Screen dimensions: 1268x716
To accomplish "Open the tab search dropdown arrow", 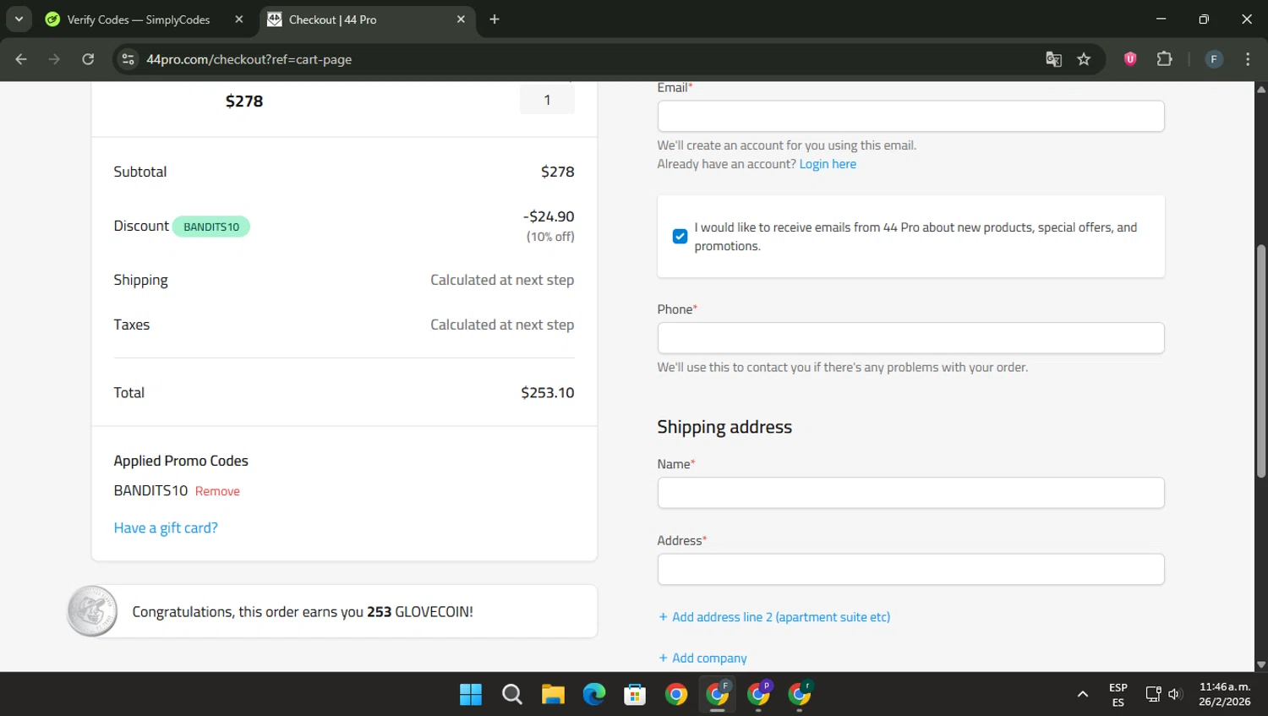I will point(19,19).
